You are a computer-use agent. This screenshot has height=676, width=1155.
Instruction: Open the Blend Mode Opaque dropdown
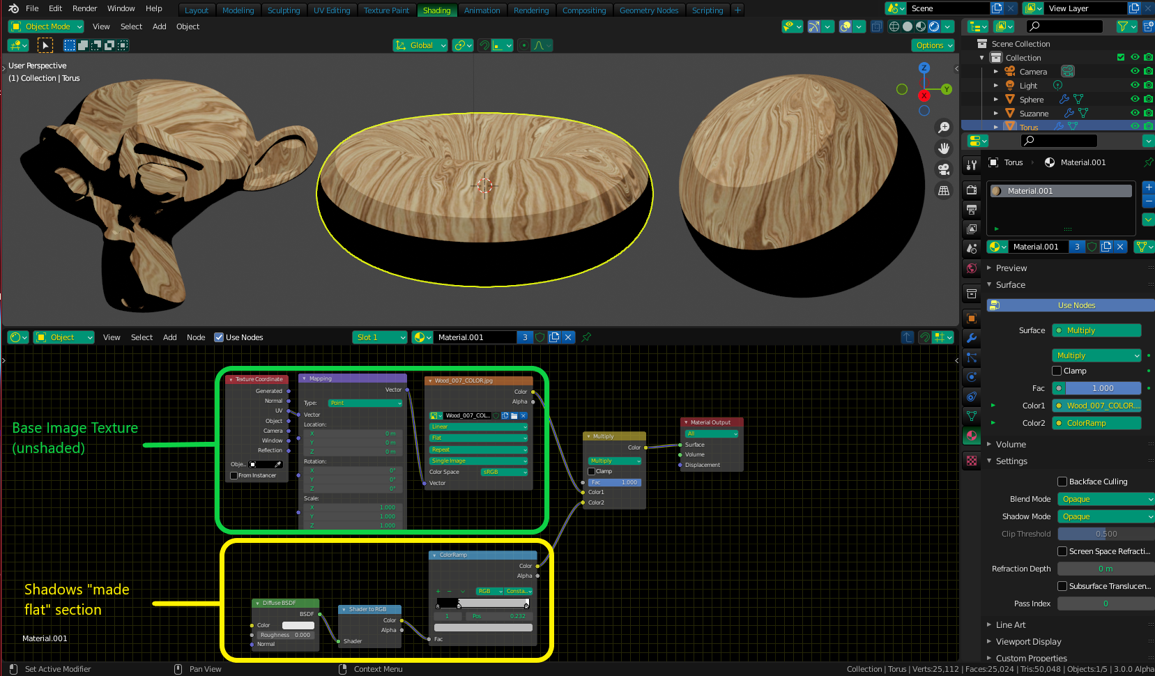pos(1106,499)
